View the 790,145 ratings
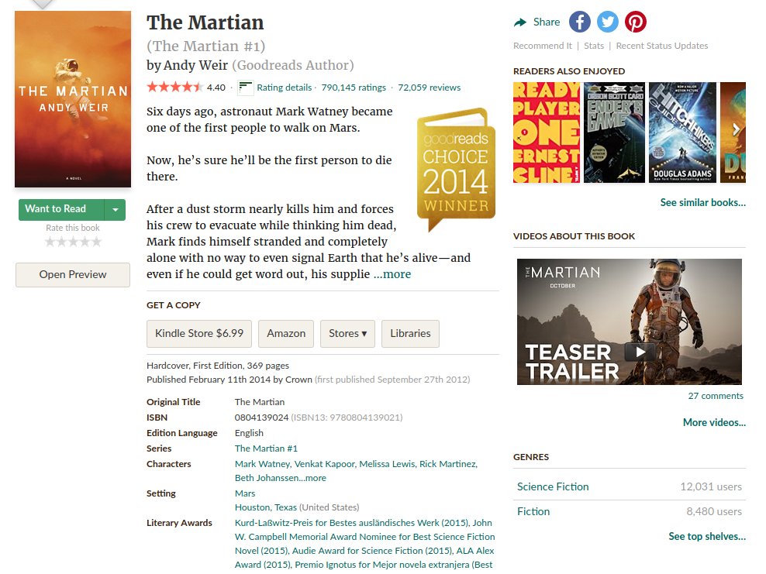This screenshot has width=766, height=574. [x=354, y=88]
